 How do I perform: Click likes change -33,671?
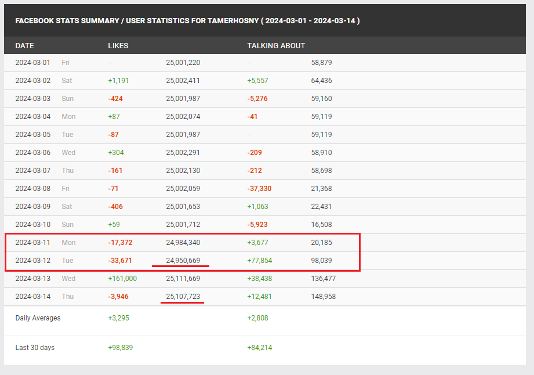(120, 261)
